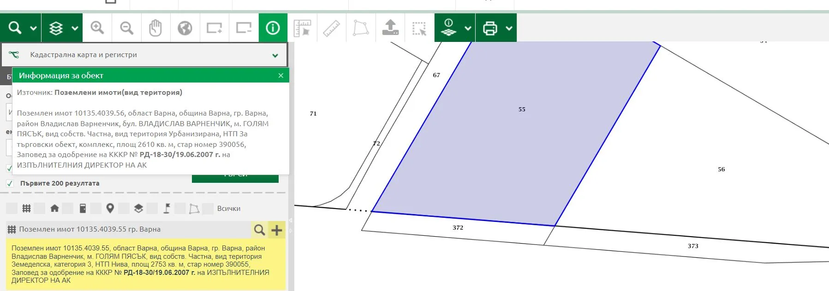Click the upload file icon in toolbar
Image resolution: width=829 pixels, height=291 pixels.
[x=390, y=28]
